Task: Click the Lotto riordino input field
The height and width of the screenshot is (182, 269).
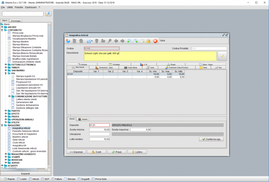Action: pos(99,139)
